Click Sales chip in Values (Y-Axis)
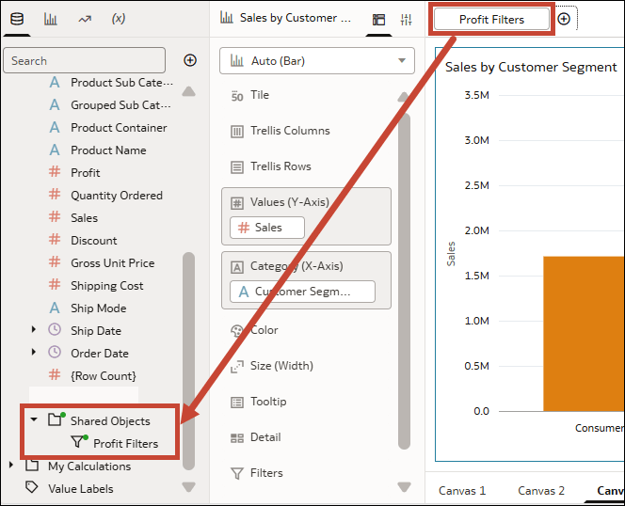 click(x=267, y=228)
